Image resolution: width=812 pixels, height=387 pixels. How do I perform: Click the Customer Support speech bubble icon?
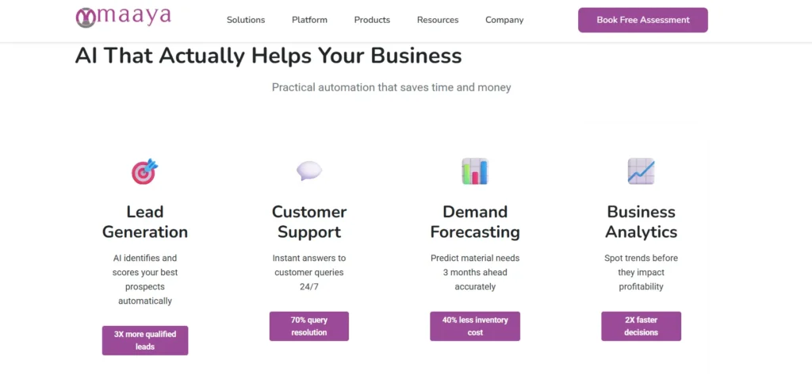pyautogui.click(x=309, y=171)
